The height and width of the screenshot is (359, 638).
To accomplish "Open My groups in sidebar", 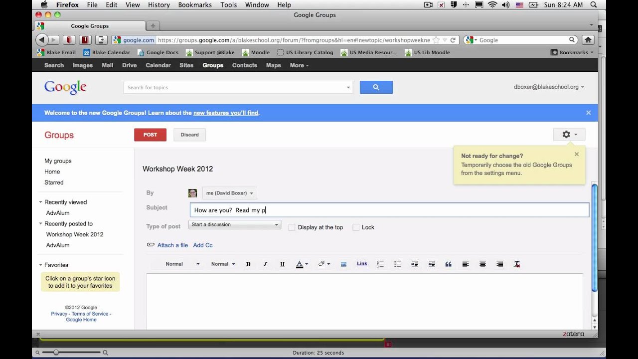I will pyautogui.click(x=58, y=161).
